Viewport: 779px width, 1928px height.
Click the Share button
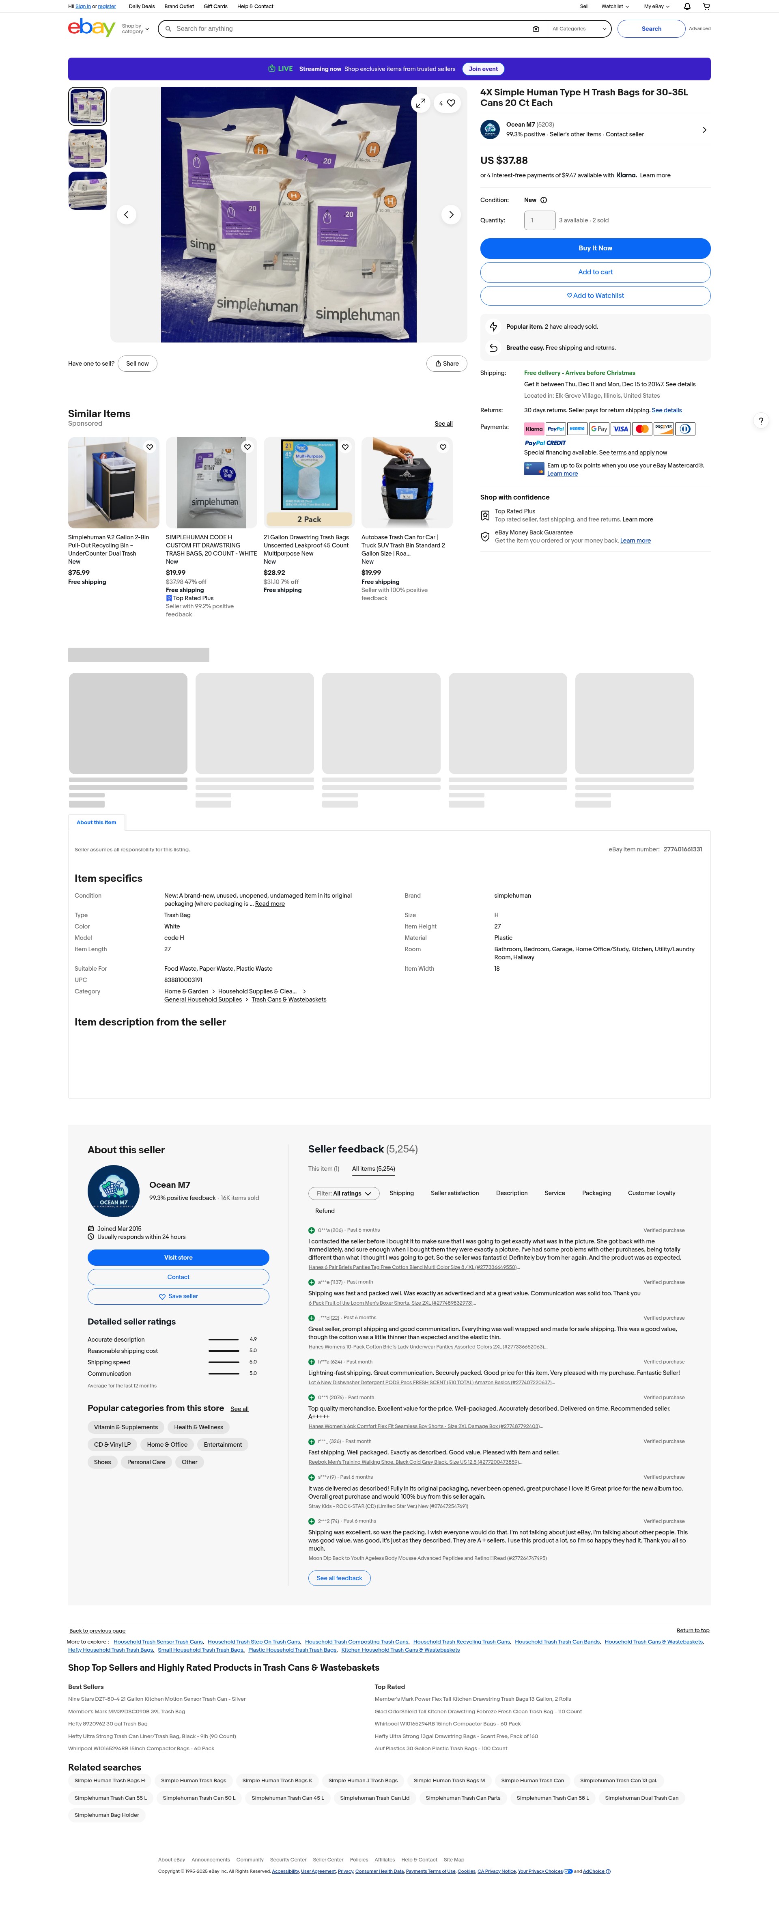pos(447,364)
